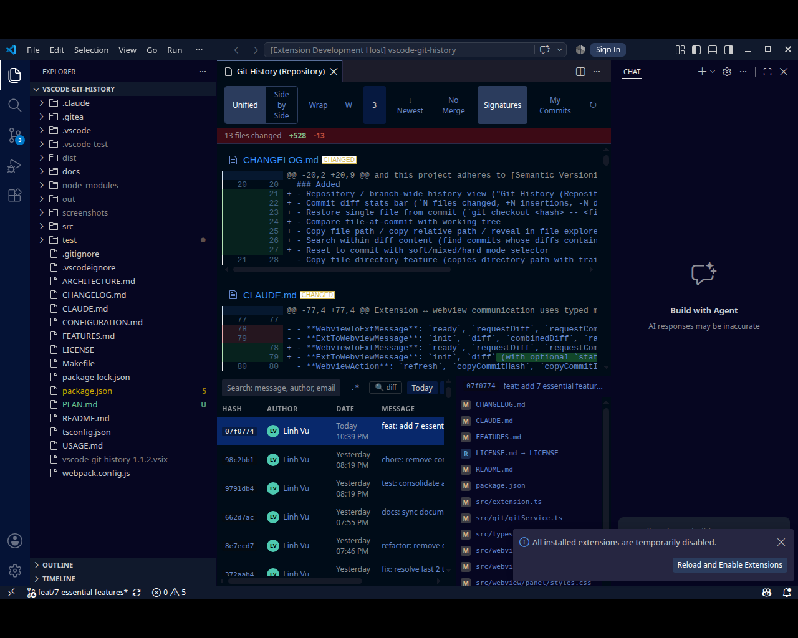Toggle the My Commits filter

click(555, 105)
